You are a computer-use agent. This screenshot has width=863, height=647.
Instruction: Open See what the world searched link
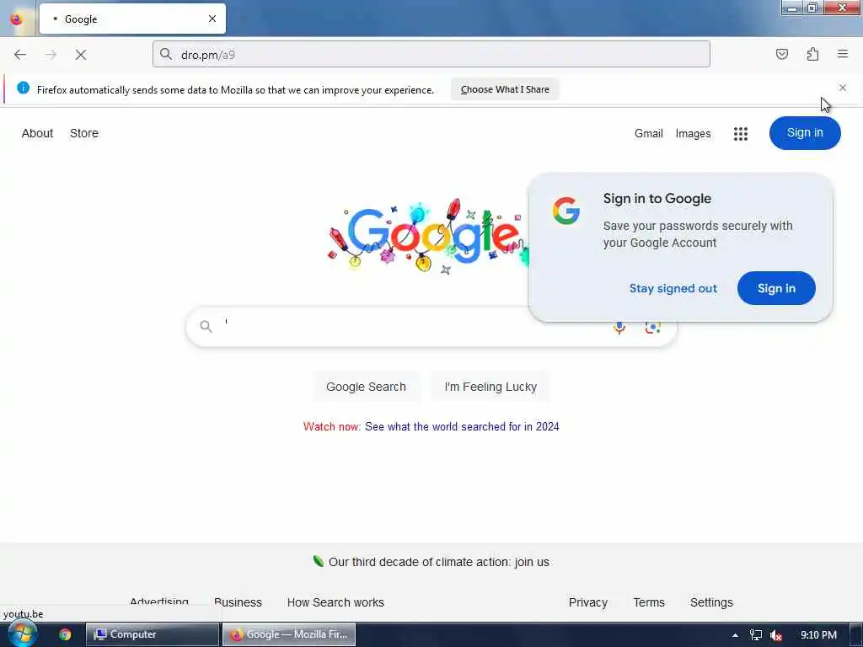(462, 427)
